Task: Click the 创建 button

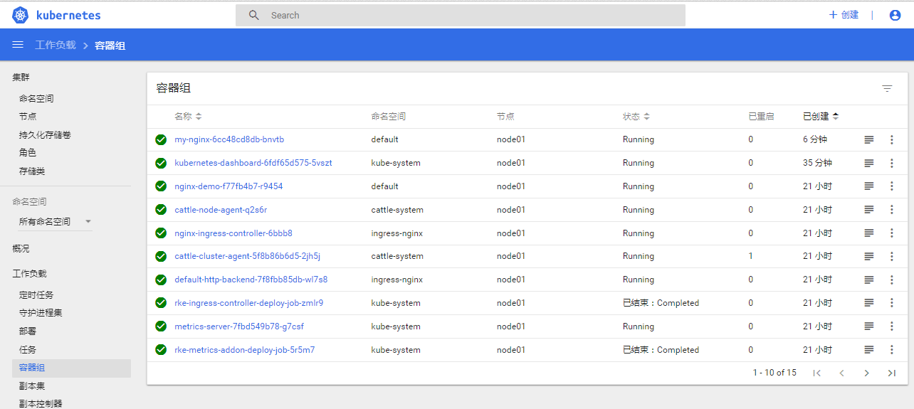Action: 844,15
